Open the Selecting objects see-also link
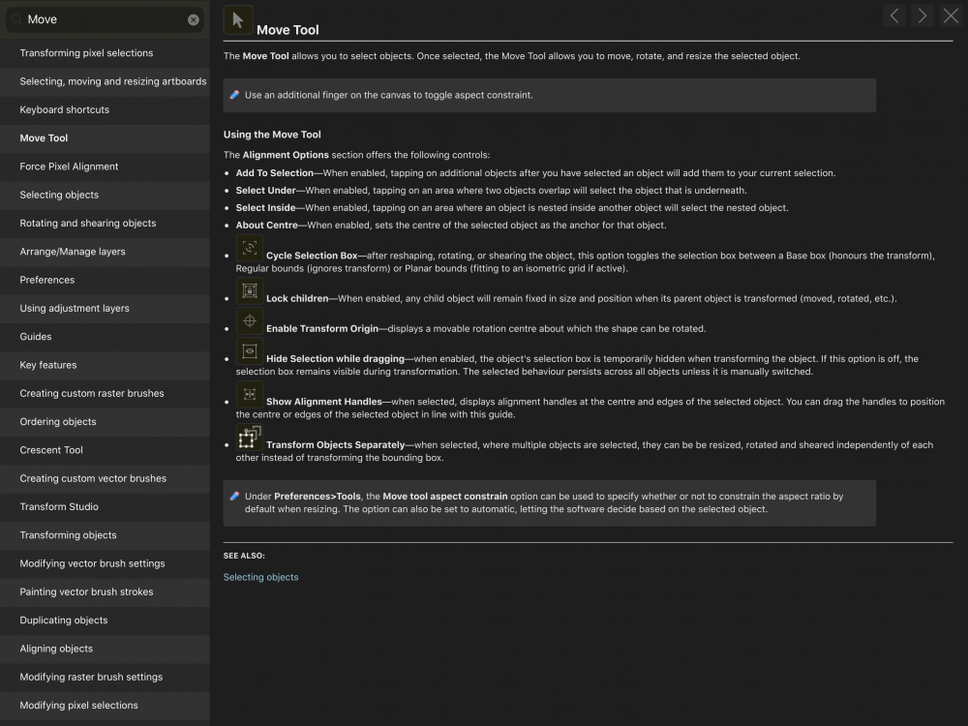968x726 pixels. 260,577
